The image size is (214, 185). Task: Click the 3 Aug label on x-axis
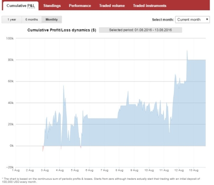pos(45,170)
